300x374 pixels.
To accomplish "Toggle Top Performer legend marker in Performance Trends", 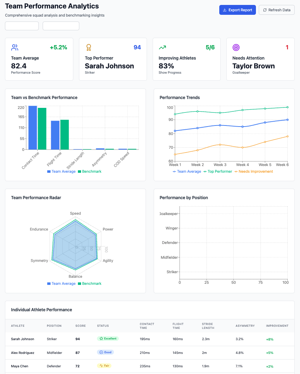I will coord(205,172).
